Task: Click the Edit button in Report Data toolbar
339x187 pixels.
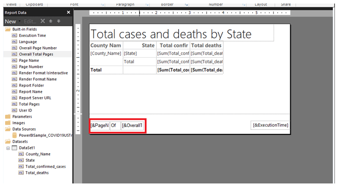Action: point(30,21)
